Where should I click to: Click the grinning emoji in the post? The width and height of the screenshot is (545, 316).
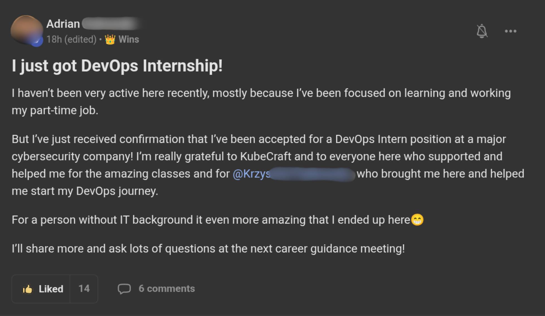(417, 220)
